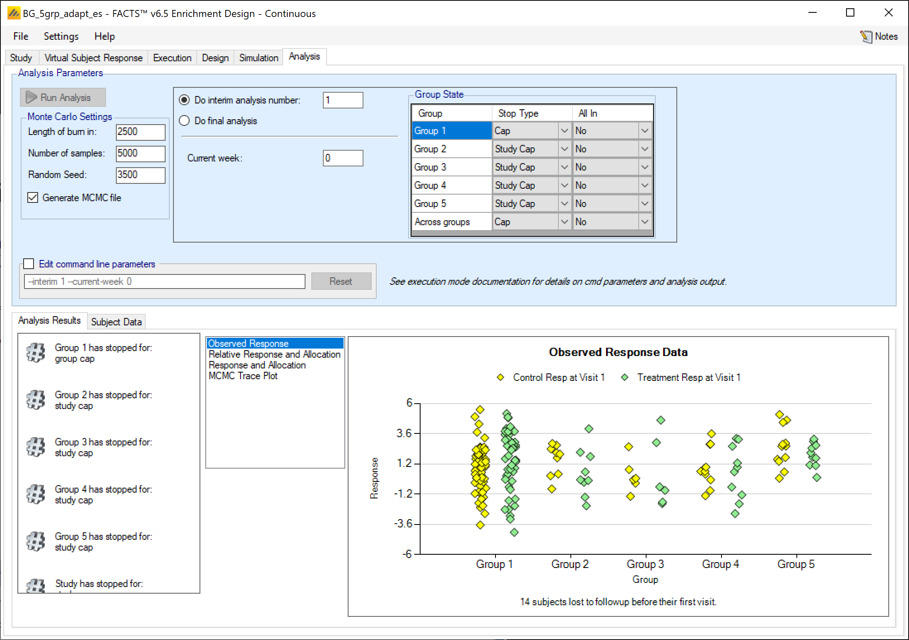909x640 pixels.
Task: Click the FACTS application icon in title bar
Action: click(14, 13)
